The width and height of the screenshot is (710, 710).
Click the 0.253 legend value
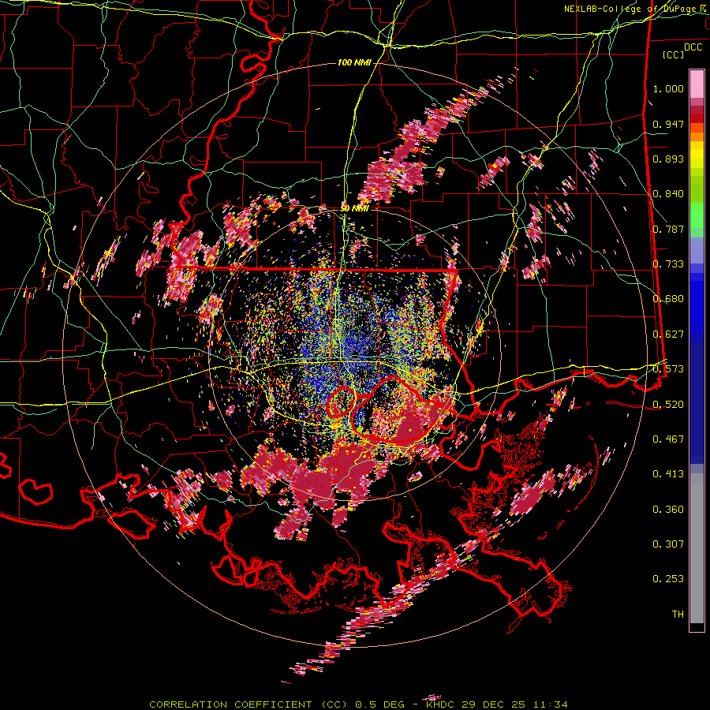coord(668,579)
